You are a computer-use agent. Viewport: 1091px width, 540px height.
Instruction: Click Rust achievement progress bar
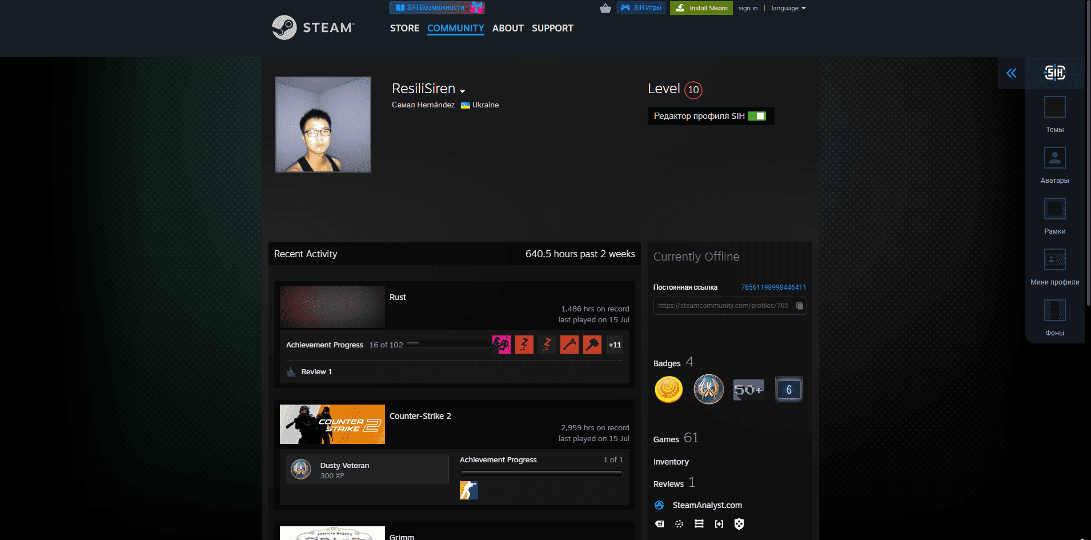click(449, 344)
